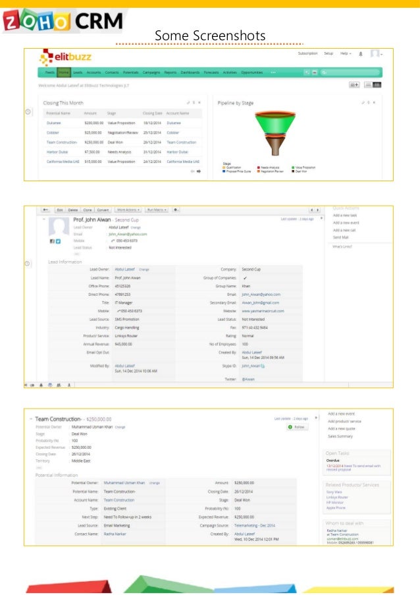Click the Facebook icon under lead photo
Image resolution: width=420 pixels, height=595 pixels.
pos(52,241)
